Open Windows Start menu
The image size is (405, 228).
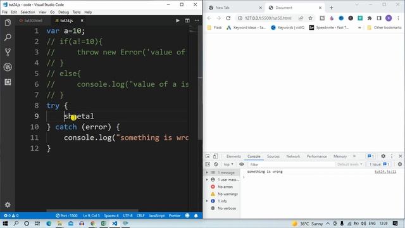5,224
